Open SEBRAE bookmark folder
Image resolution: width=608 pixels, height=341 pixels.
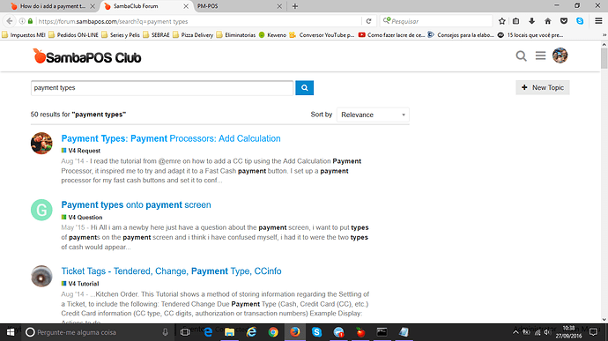pyautogui.click(x=156, y=35)
